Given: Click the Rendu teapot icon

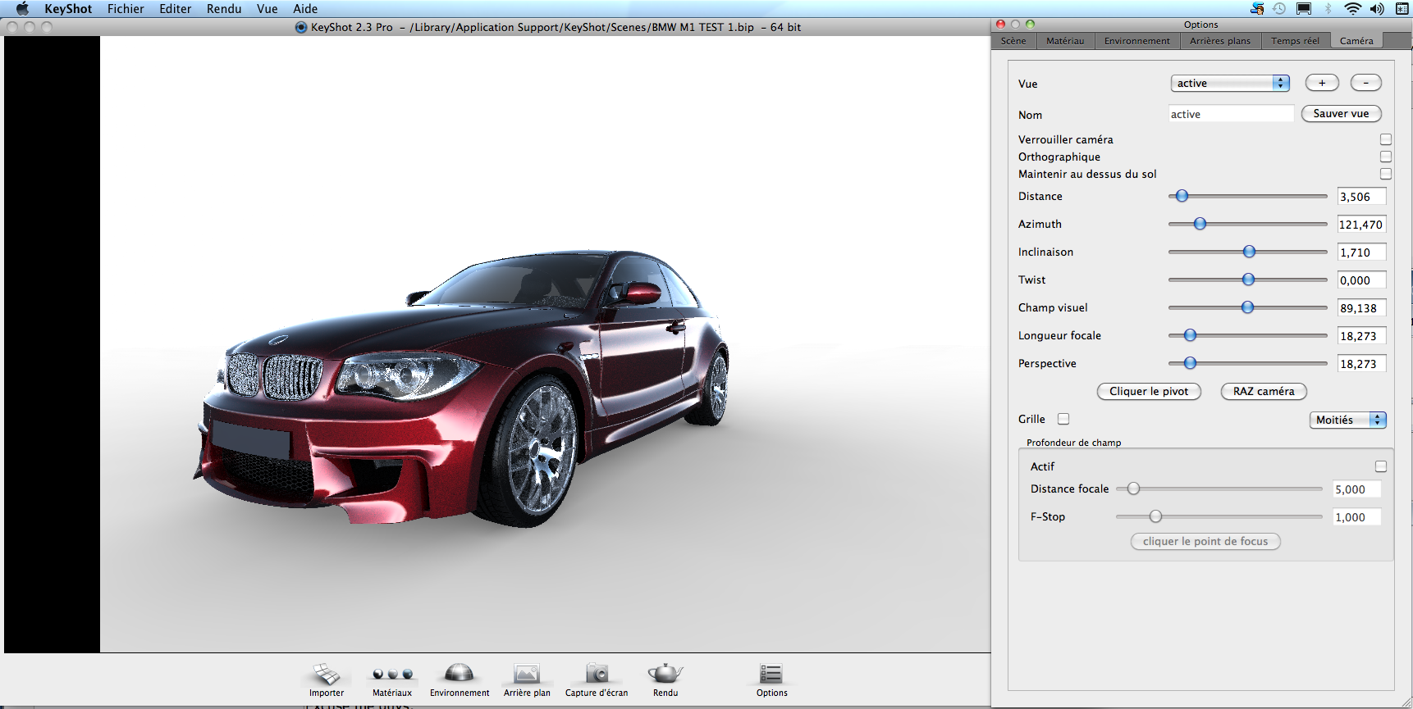Looking at the screenshot, I should 665,674.
